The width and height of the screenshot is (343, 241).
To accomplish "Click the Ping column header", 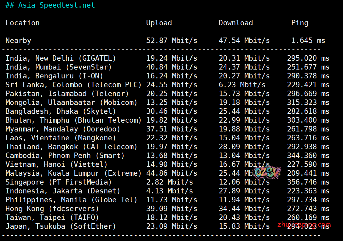I will tap(300, 23).
